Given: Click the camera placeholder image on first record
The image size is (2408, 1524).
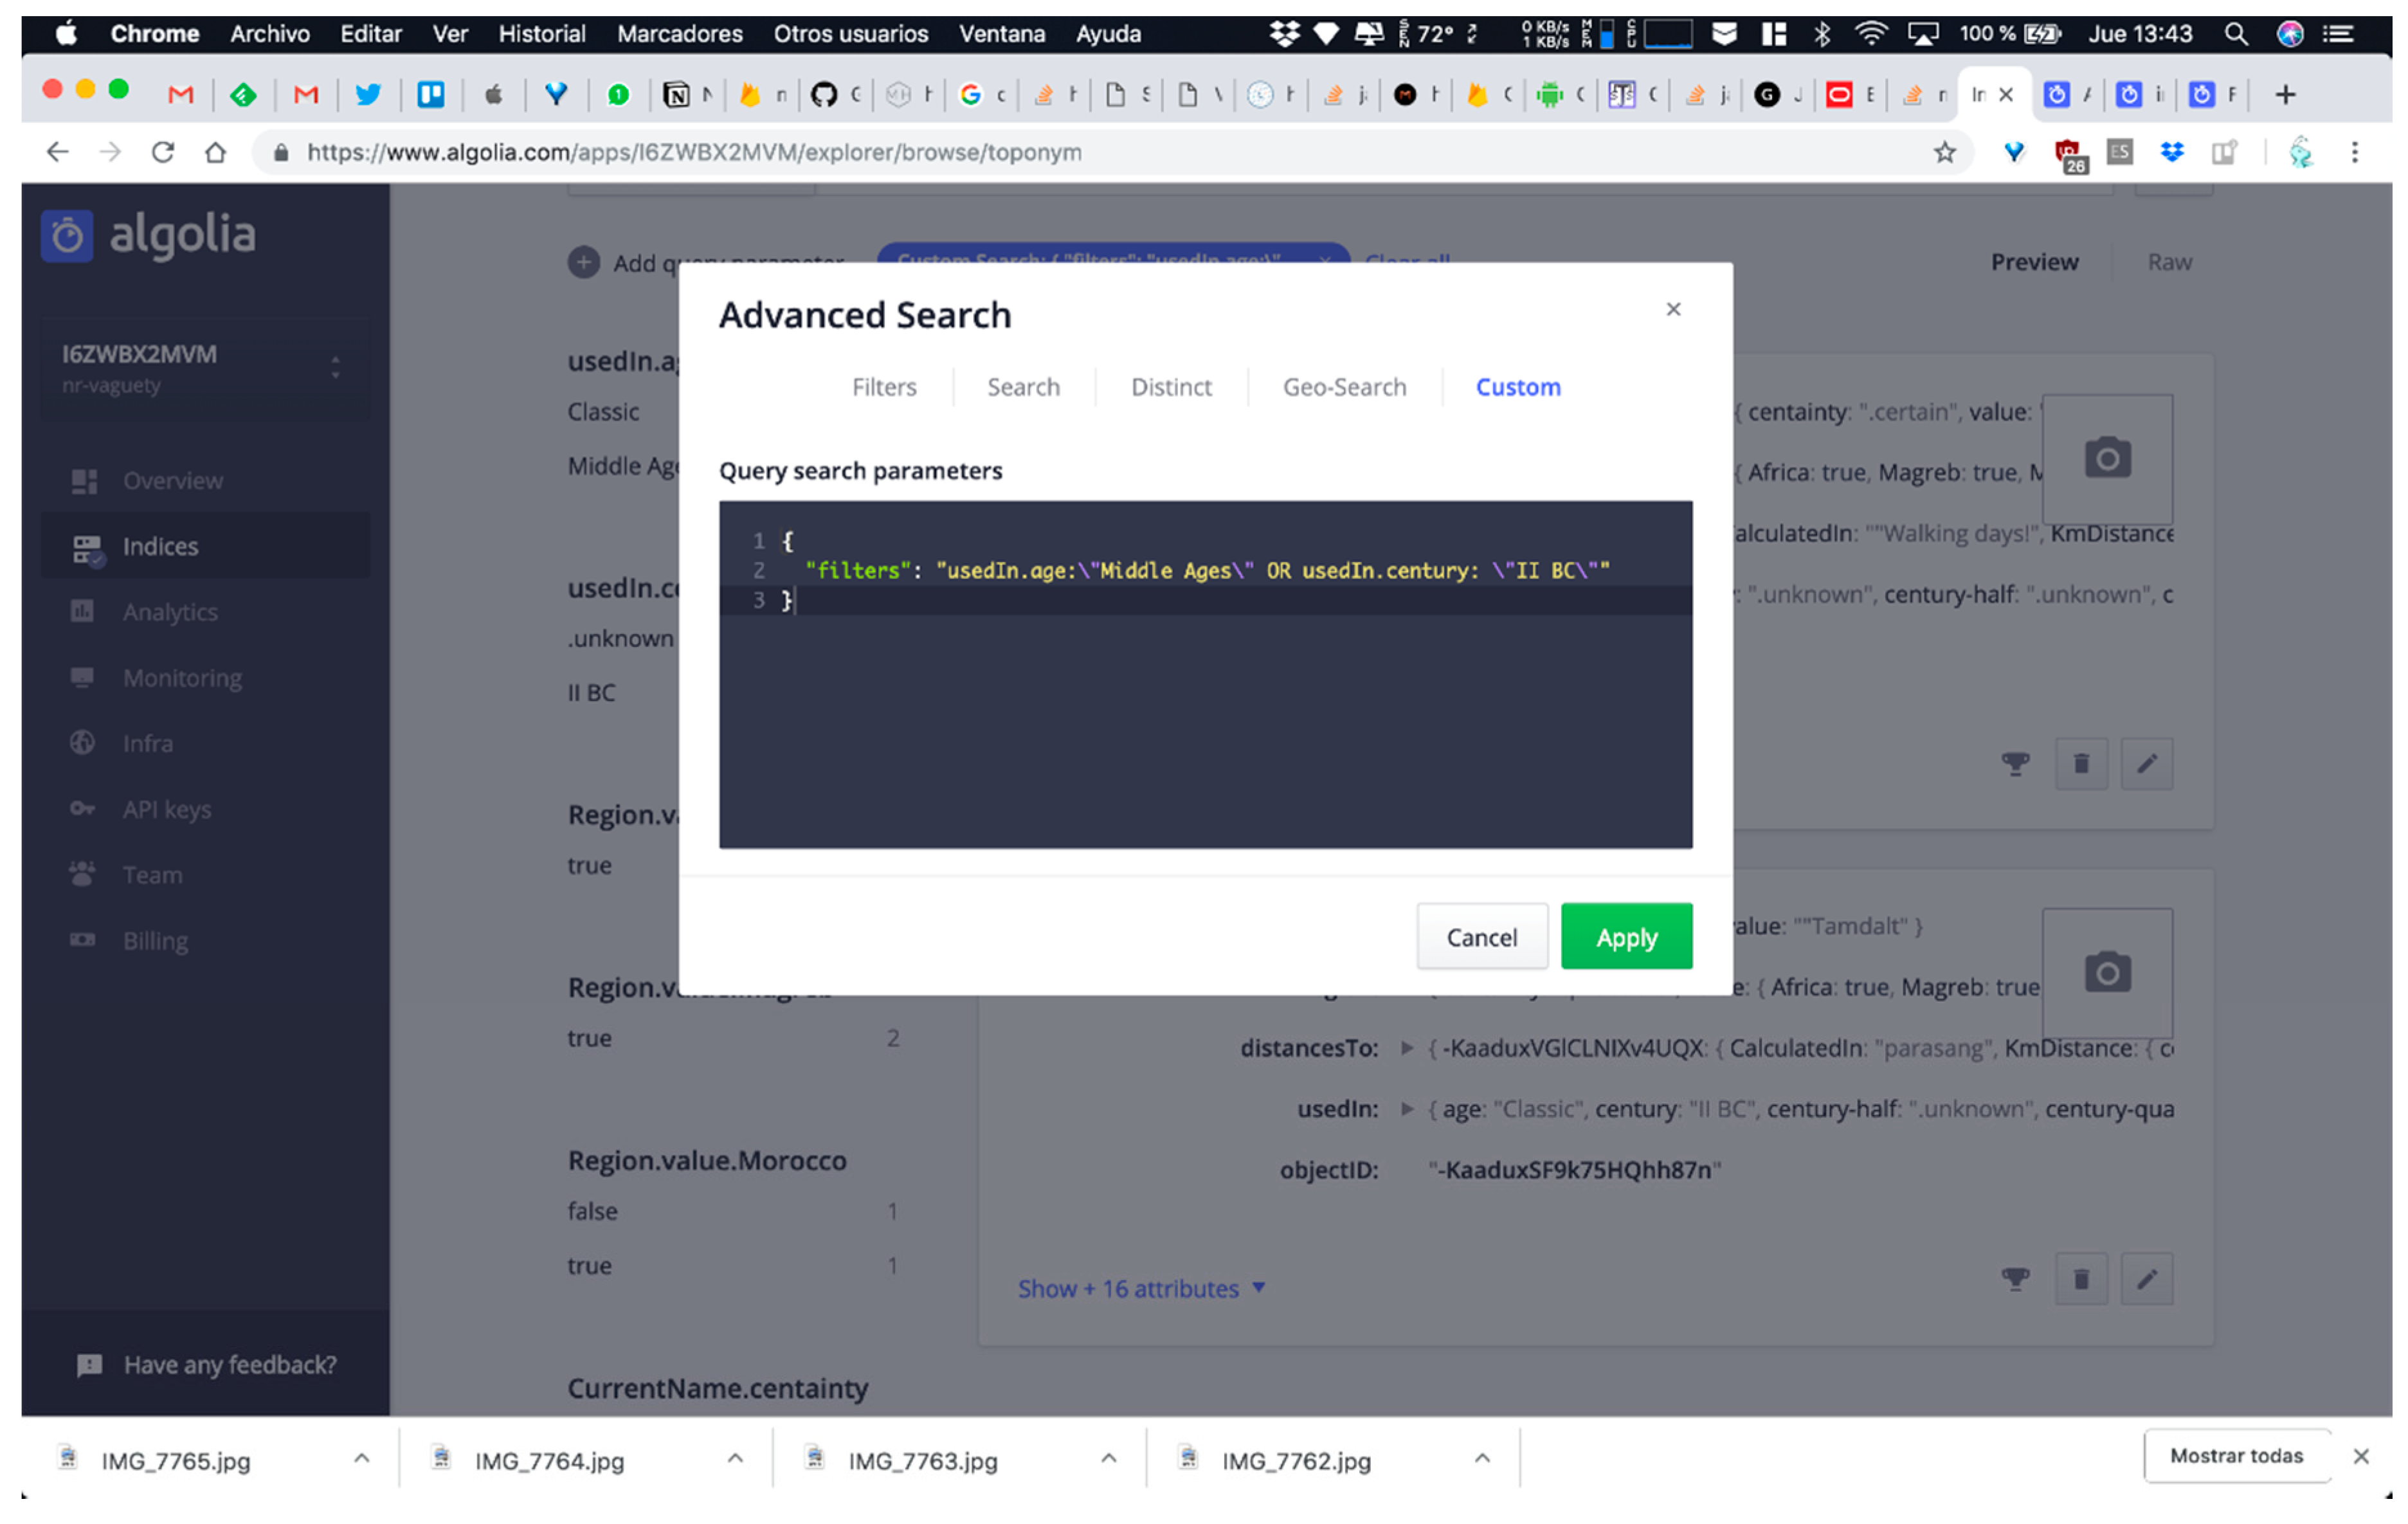Looking at the screenshot, I should pos(2107,458).
